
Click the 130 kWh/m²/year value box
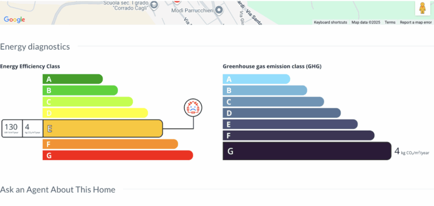tap(11, 128)
